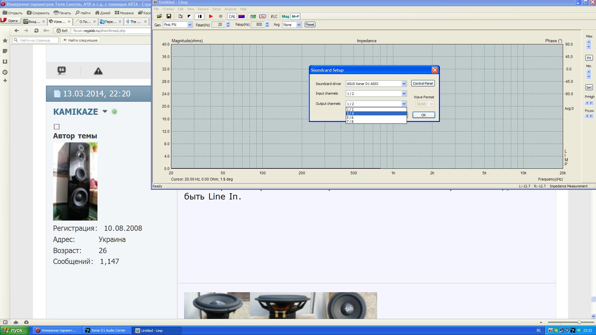Click the Reset button in Limp
This screenshot has height=335, width=596.
(310, 25)
